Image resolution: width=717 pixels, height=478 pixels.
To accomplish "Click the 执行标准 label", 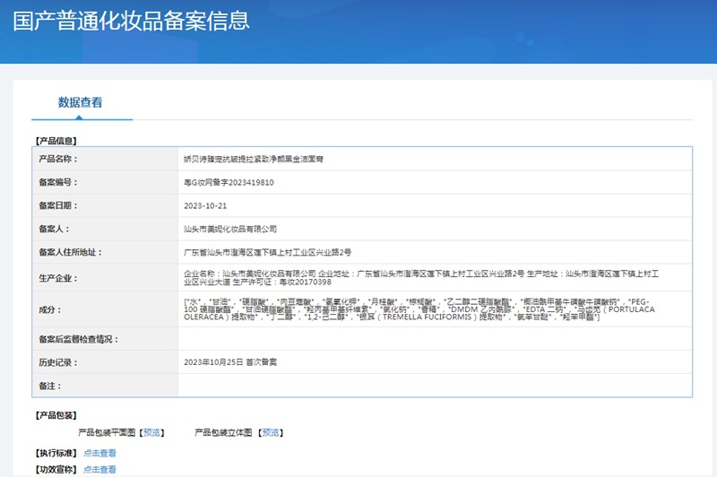I will tap(56, 453).
